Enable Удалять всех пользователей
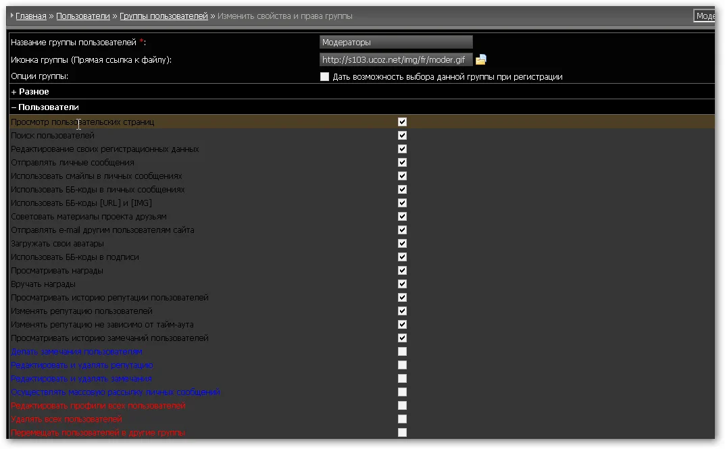 click(x=402, y=419)
